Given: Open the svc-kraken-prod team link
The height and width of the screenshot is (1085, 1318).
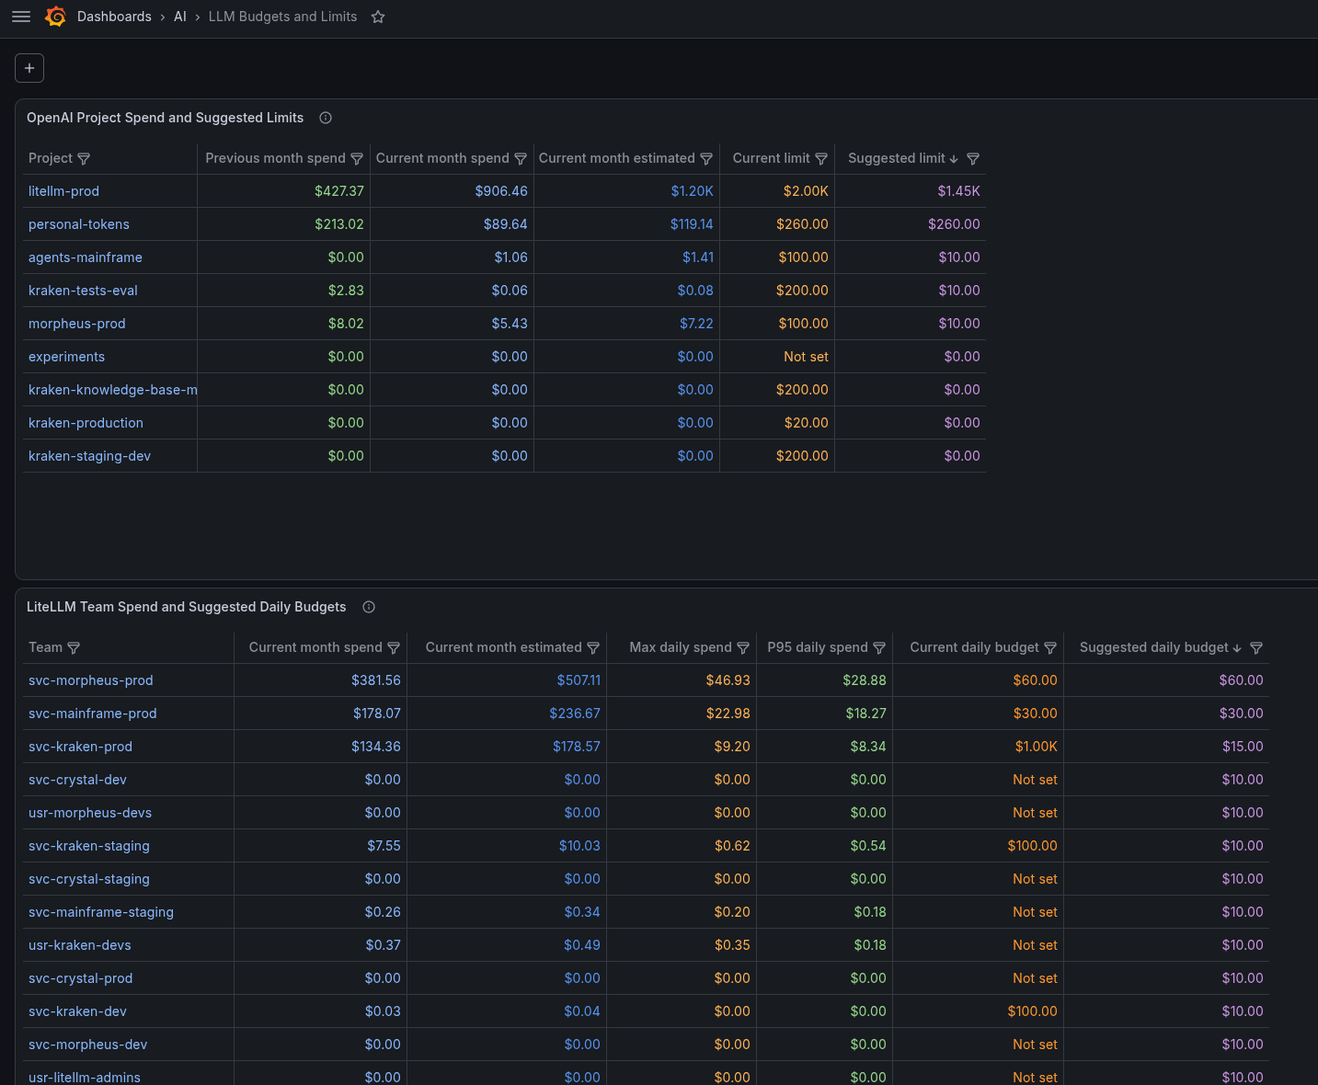Looking at the screenshot, I should pyautogui.click(x=80, y=747).
